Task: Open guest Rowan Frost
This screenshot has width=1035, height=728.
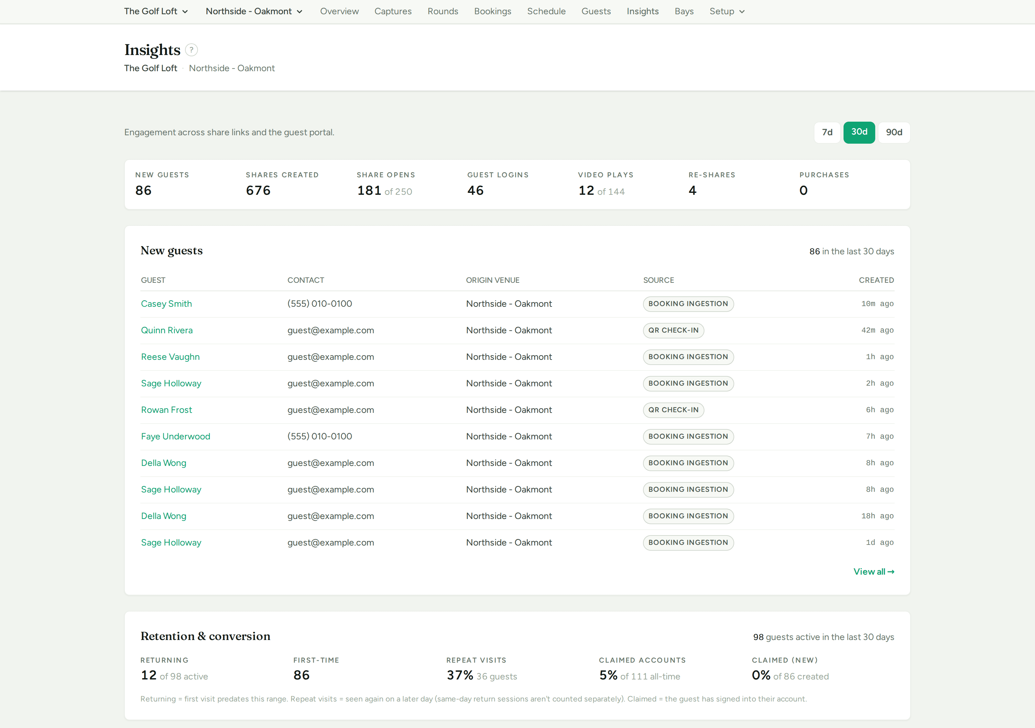Action: (x=166, y=410)
